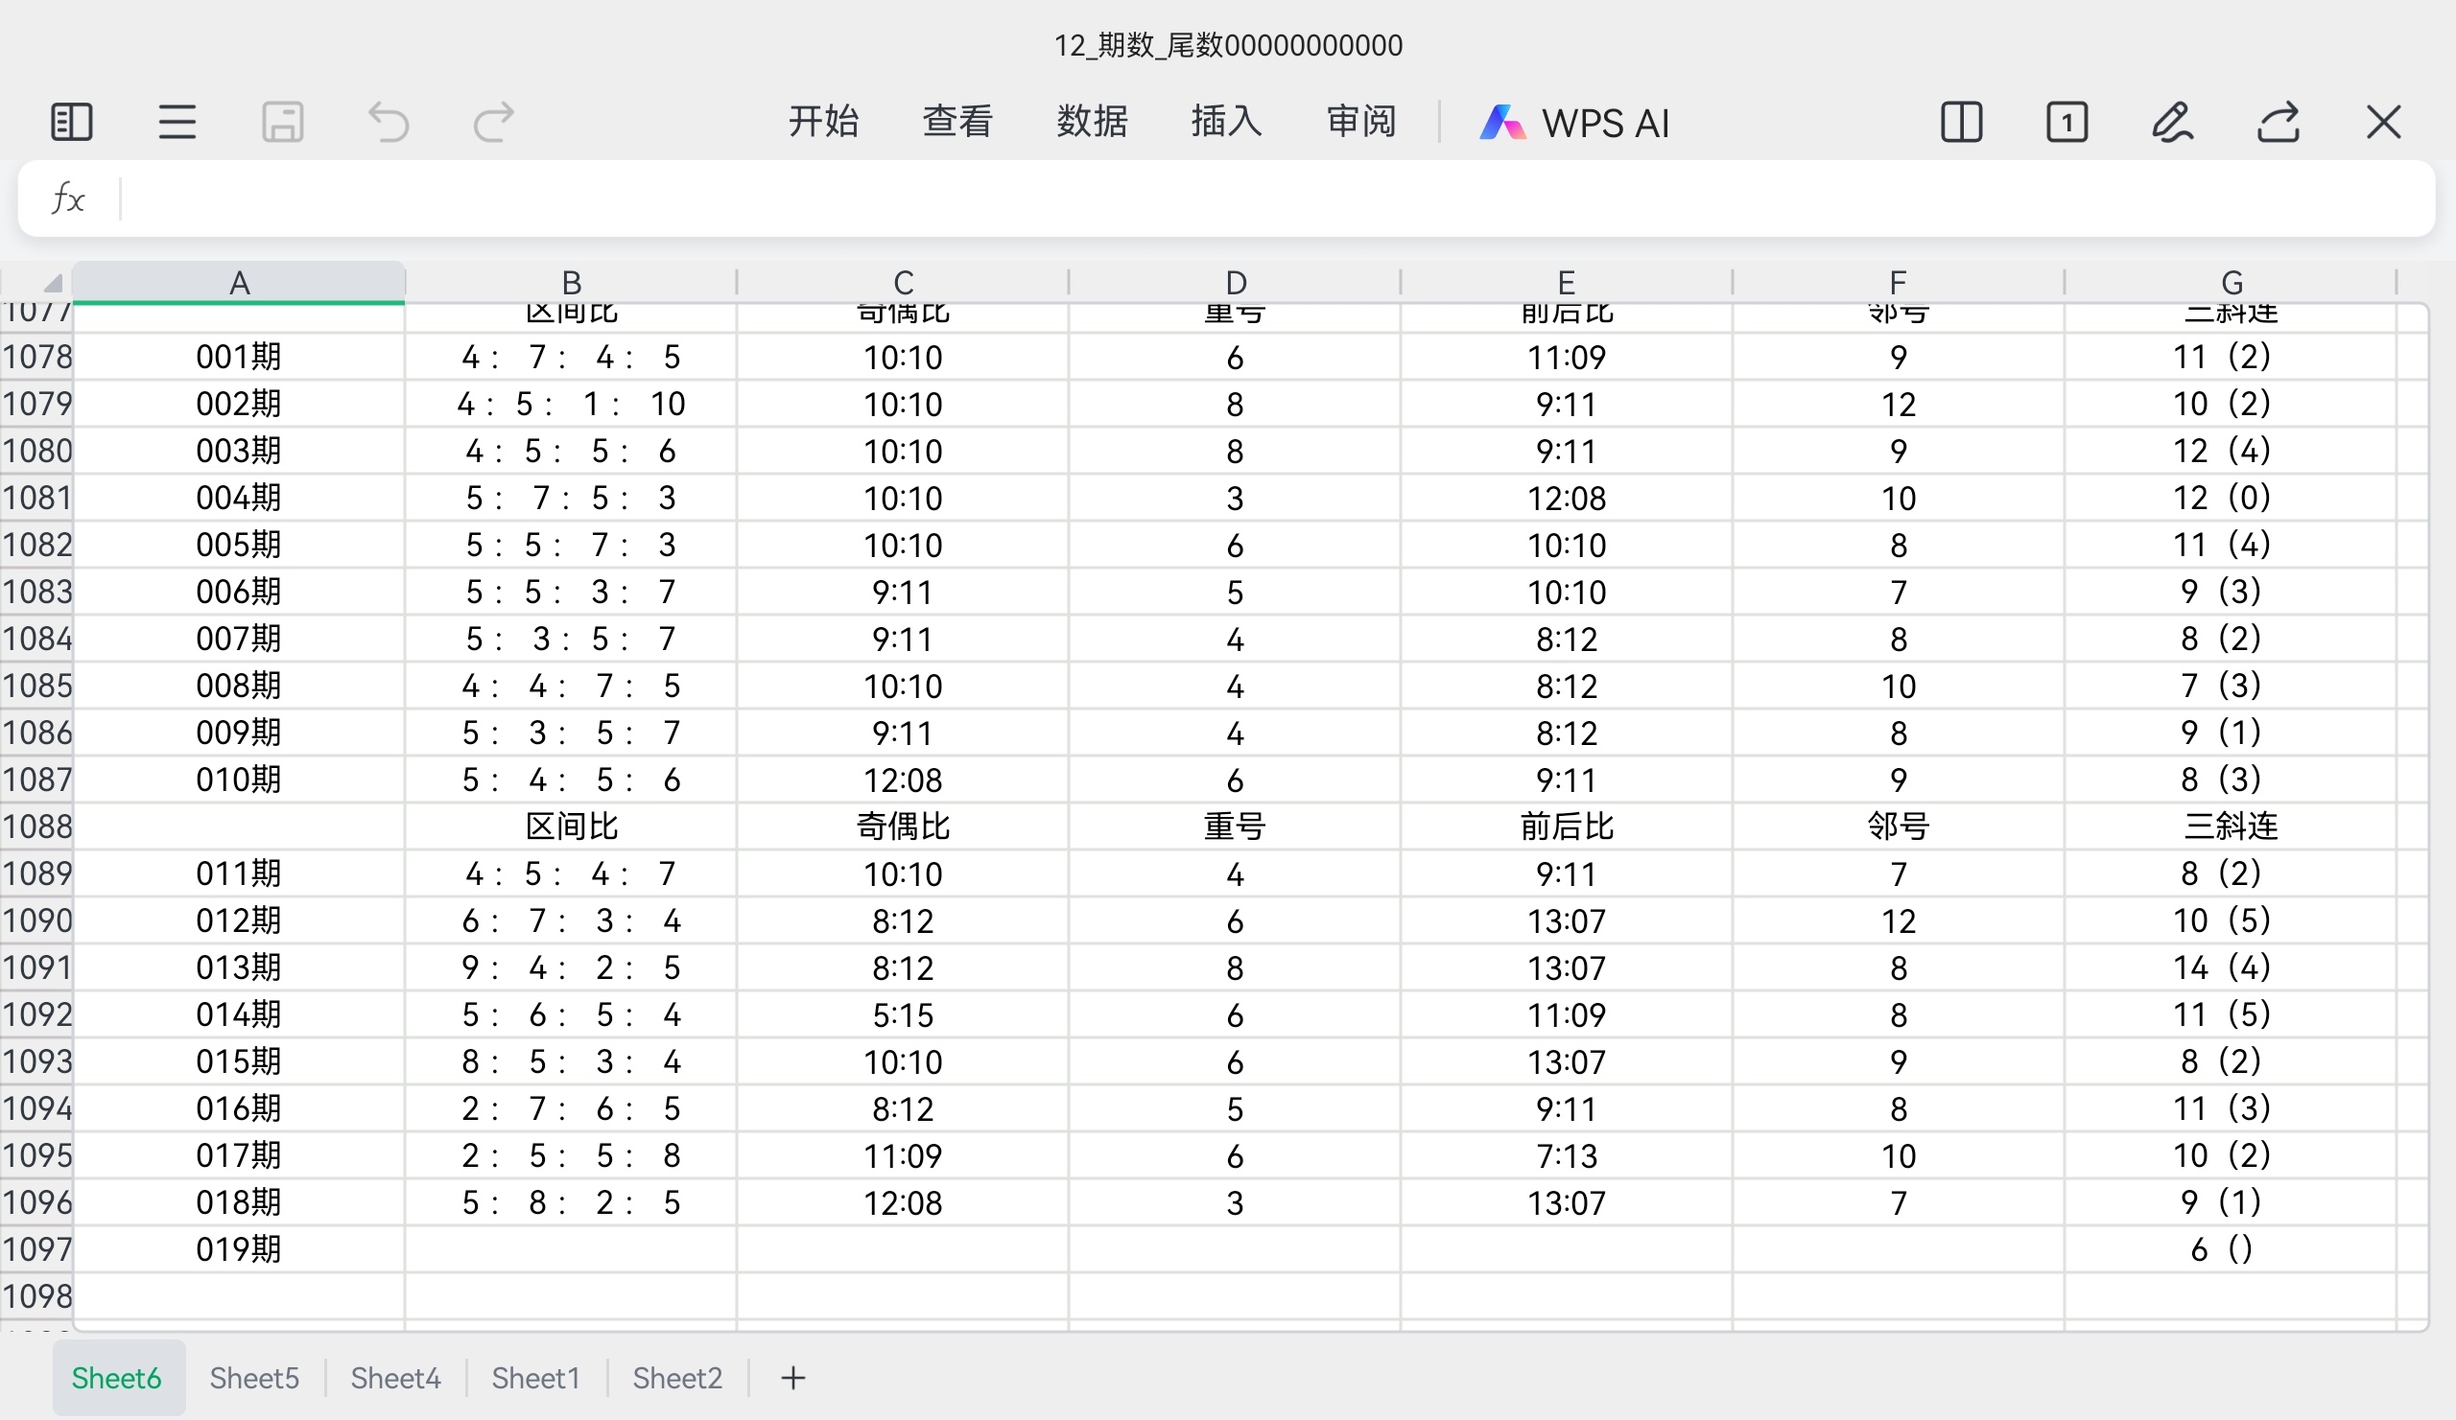Add a new sheet with the plus button
The height and width of the screenshot is (1420, 2456).
tap(793, 1377)
